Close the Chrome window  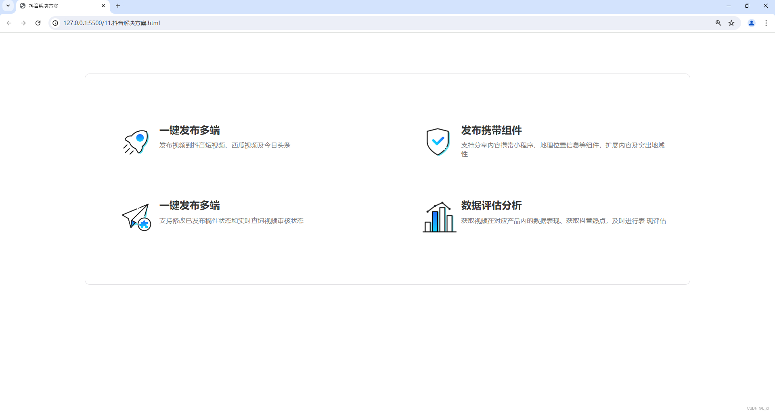coord(766,6)
